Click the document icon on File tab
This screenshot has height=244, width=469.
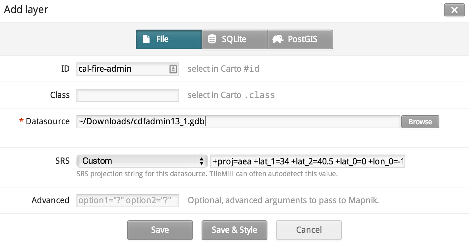click(x=146, y=39)
